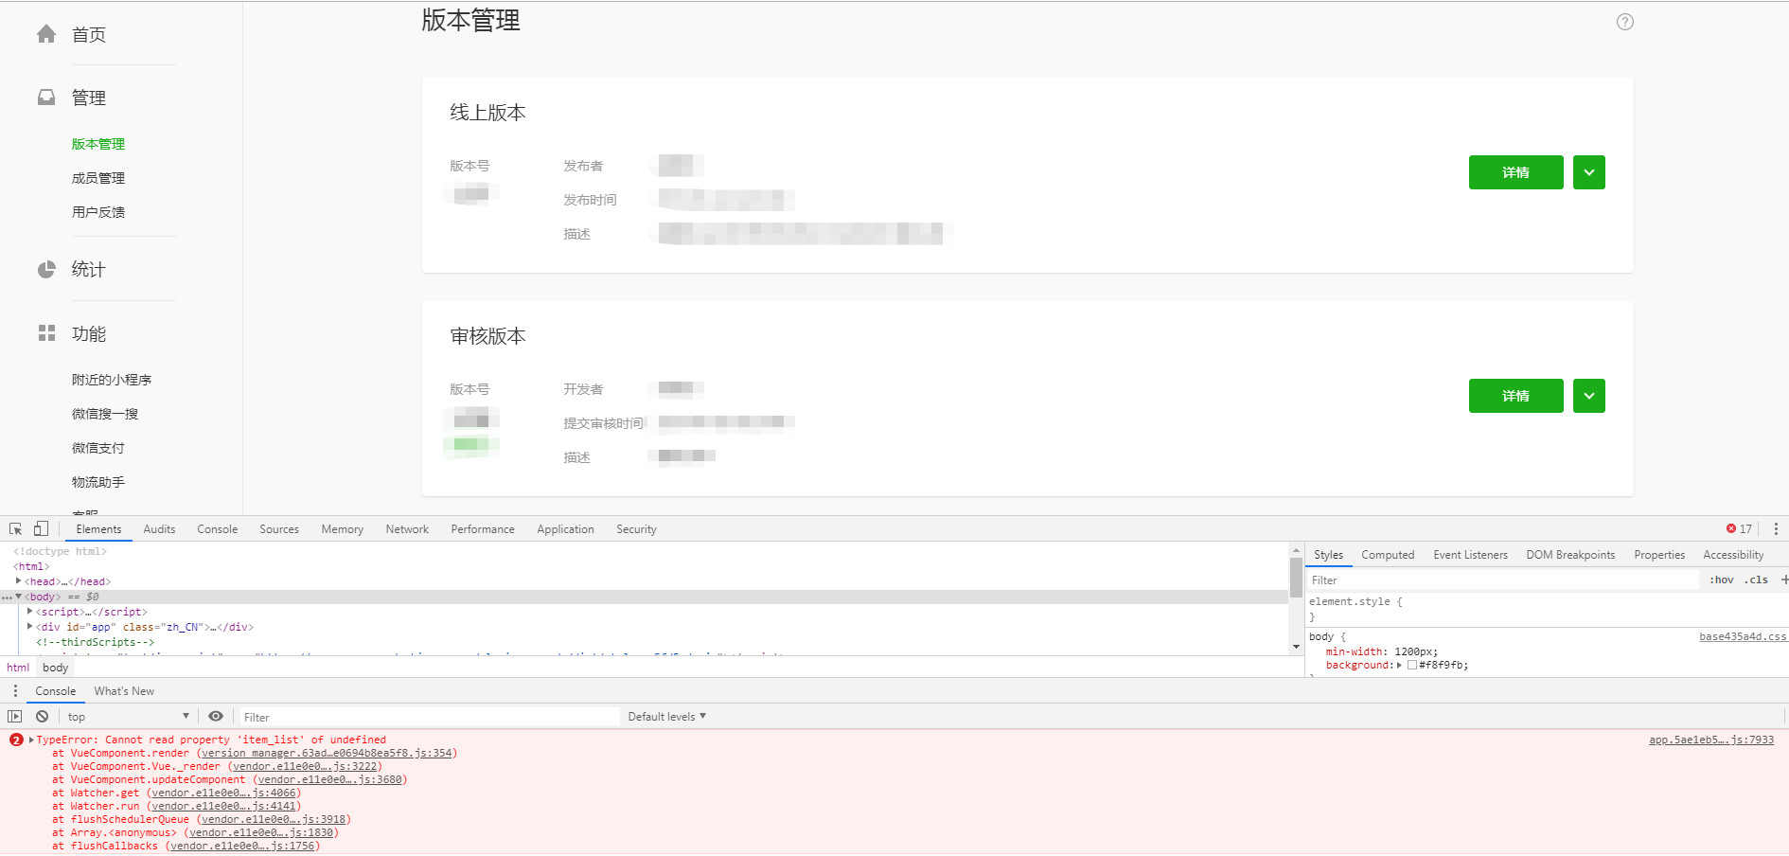The height and width of the screenshot is (856, 1789).
Task: Open the Security tab
Action: pos(636,529)
